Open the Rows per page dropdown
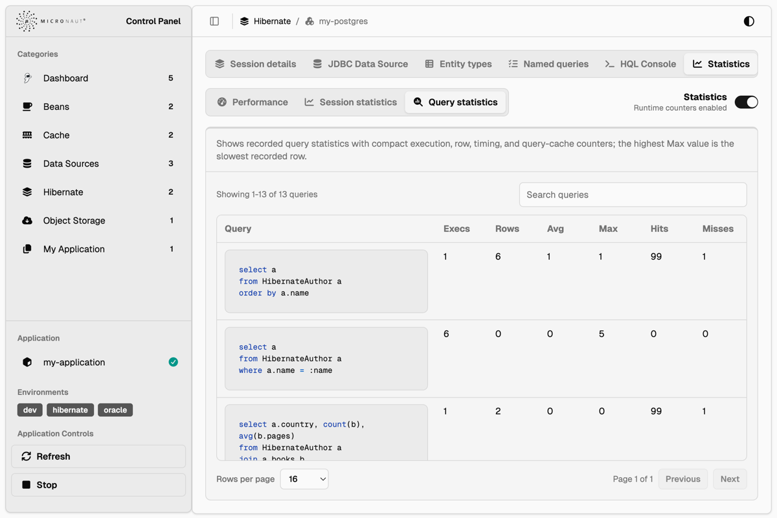The width and height of the screenshot is (777, 518). (304, 479)
